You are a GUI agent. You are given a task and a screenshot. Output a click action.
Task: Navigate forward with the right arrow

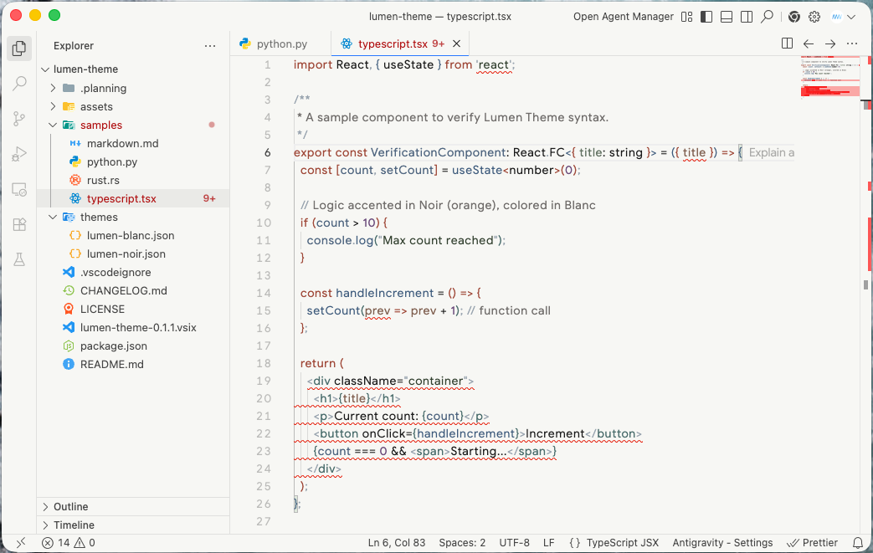[830, 44]
